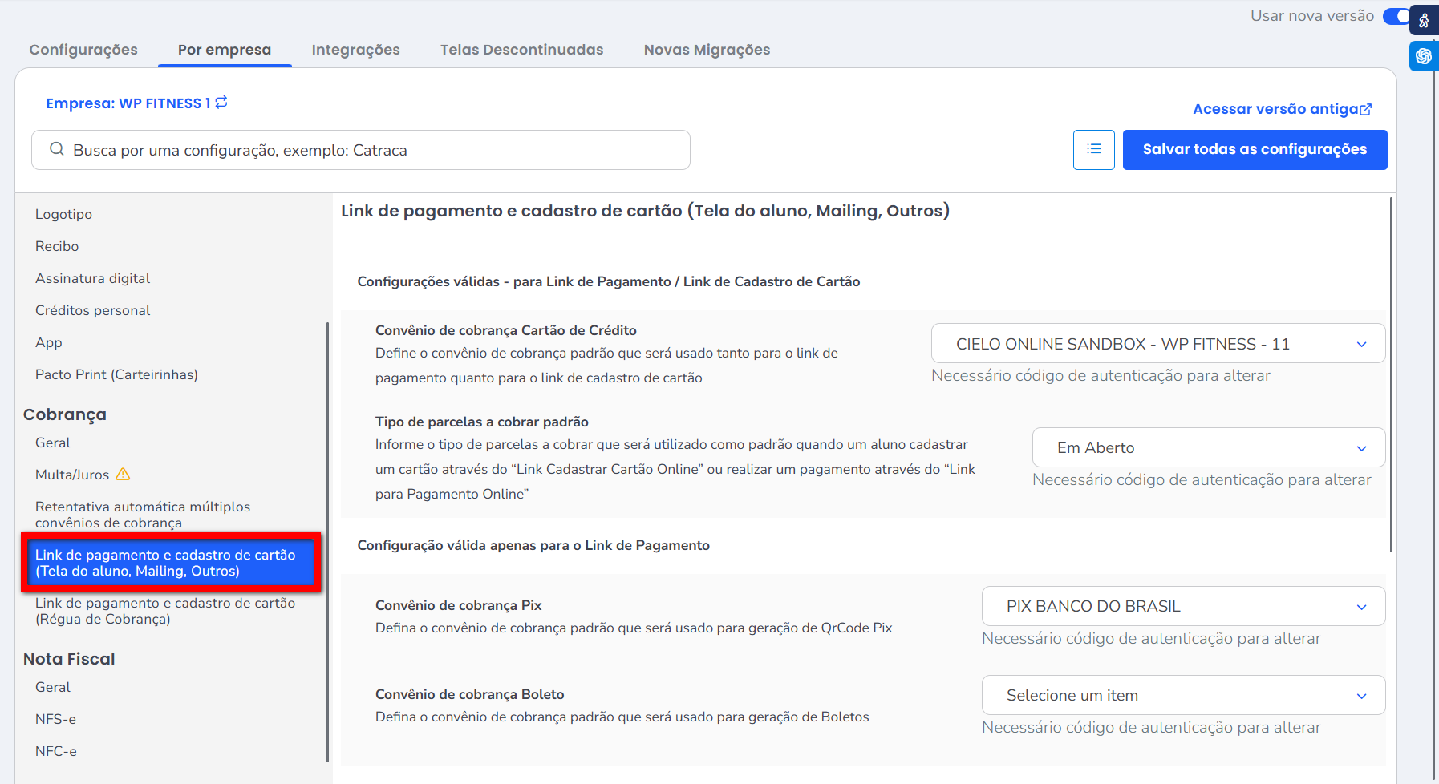Open the PIX BANCO DO BRASIL dropdown
The height and width of the screenshot is (784, 1439).
(x=1183, y=607)
